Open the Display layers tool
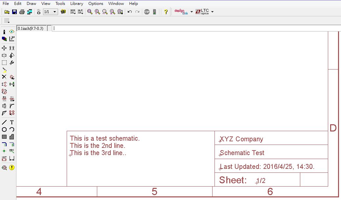 (x=4, y=39)
